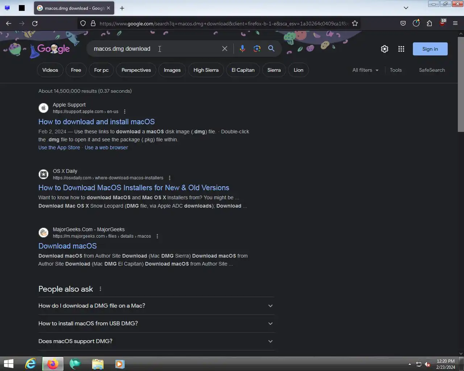Viewport: 464px width, 371px height.
Task: Bookmark this page with the star icon
Action: point(355,23)
